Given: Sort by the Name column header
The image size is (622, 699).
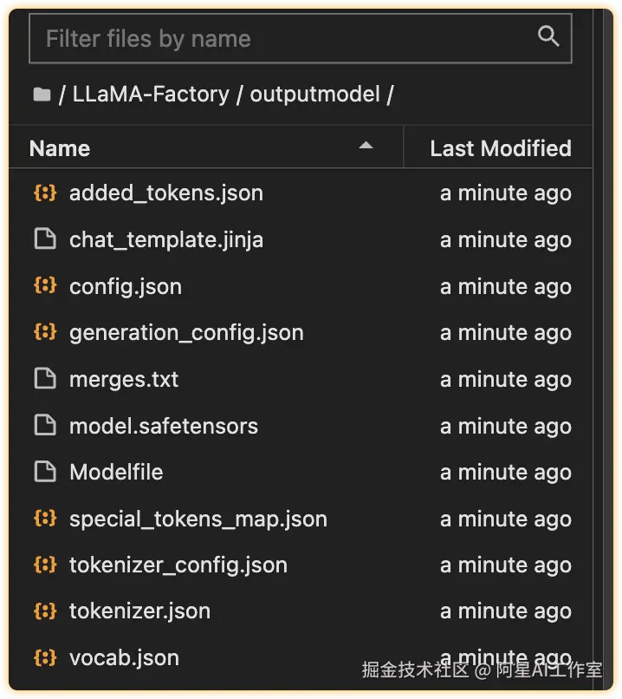Looking at the screenshot, I should point(60,148).
